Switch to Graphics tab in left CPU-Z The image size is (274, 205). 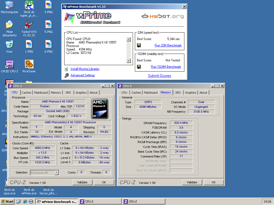coord(81,93)
